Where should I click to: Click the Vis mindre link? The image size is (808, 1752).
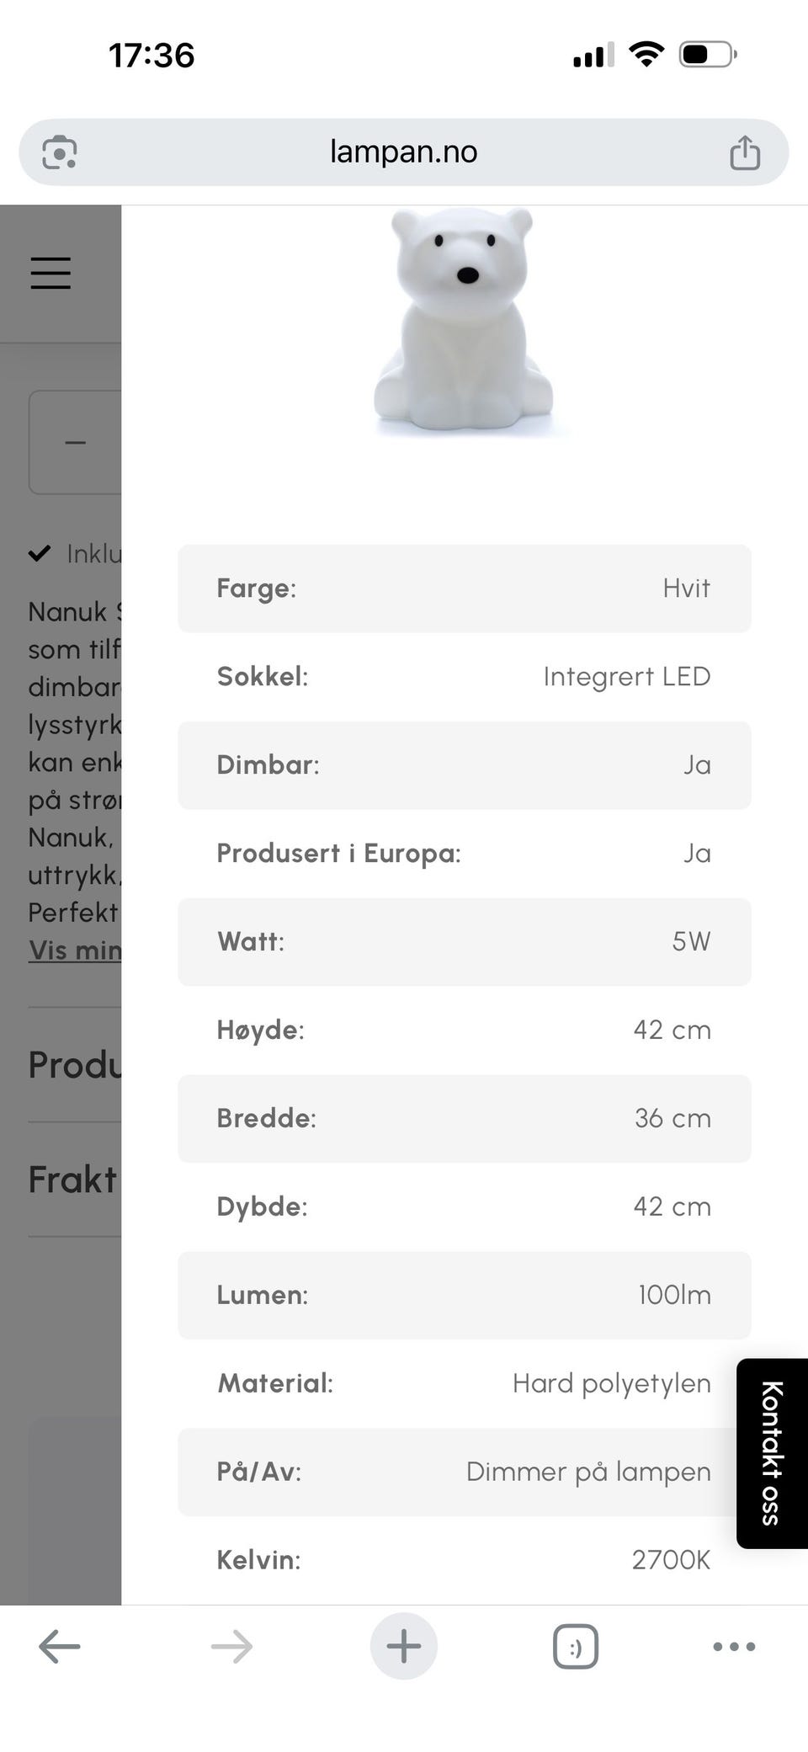75,950
